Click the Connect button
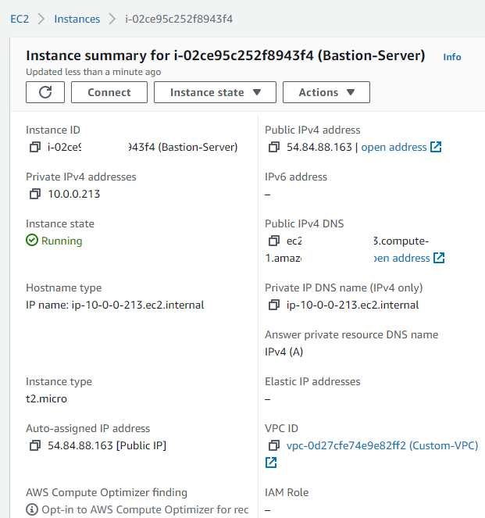Viewport: 485px width, 518px height. click(x=109, y=92)
